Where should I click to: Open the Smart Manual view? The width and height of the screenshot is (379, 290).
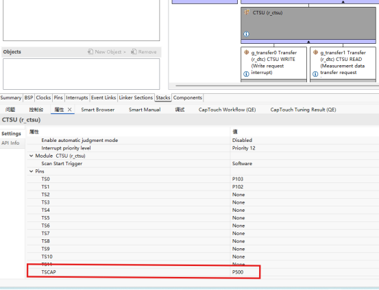(x=145, y=110)
